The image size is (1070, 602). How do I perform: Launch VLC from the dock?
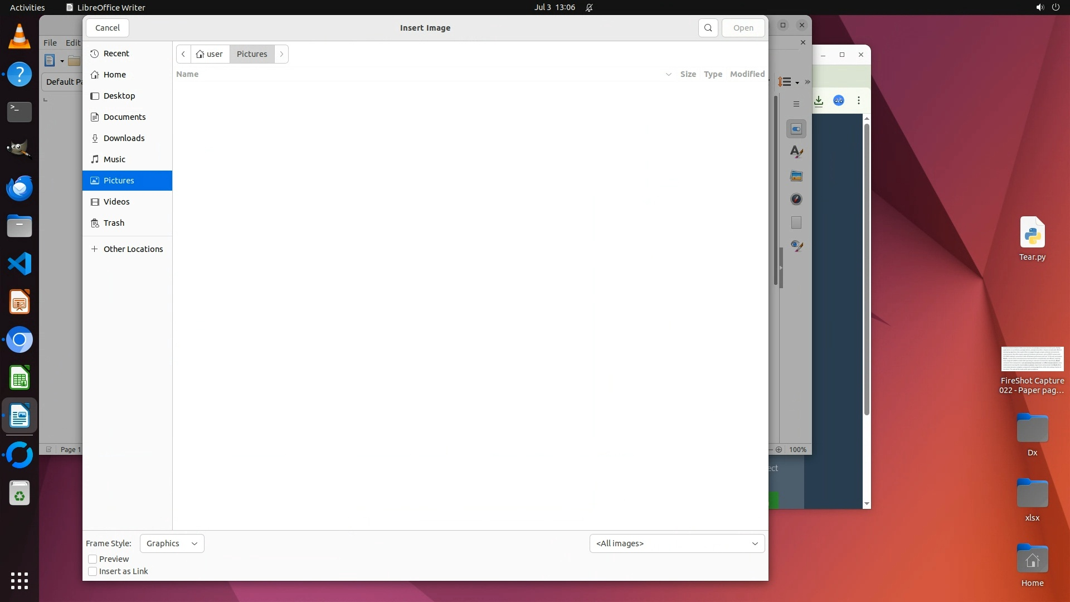[x=20, y=37]
